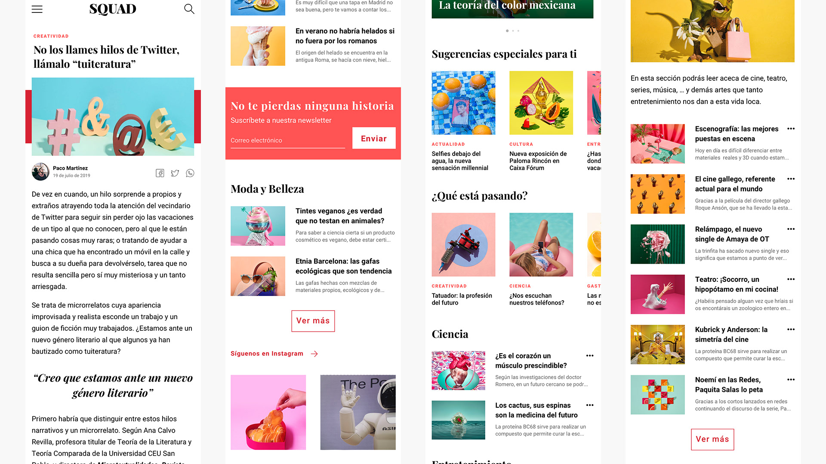The width and height of the screenshot is (826, 464).
Task: Open the Síguenos en Instagram link
Action: tap(267, 354)
